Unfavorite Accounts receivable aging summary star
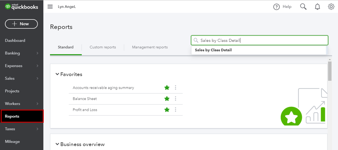This screenshot has height=150, width=338. click(x=167, y=87)
